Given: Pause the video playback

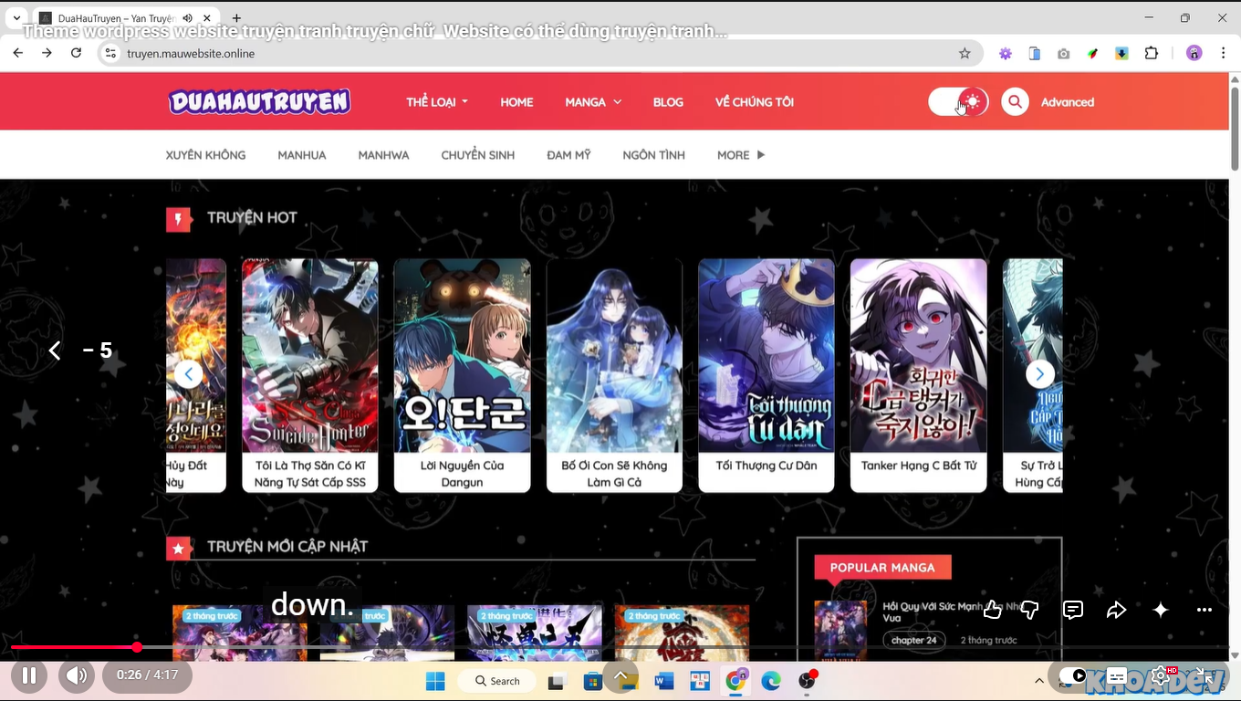Looking at the screenshot, I should (x=29, y=676).
